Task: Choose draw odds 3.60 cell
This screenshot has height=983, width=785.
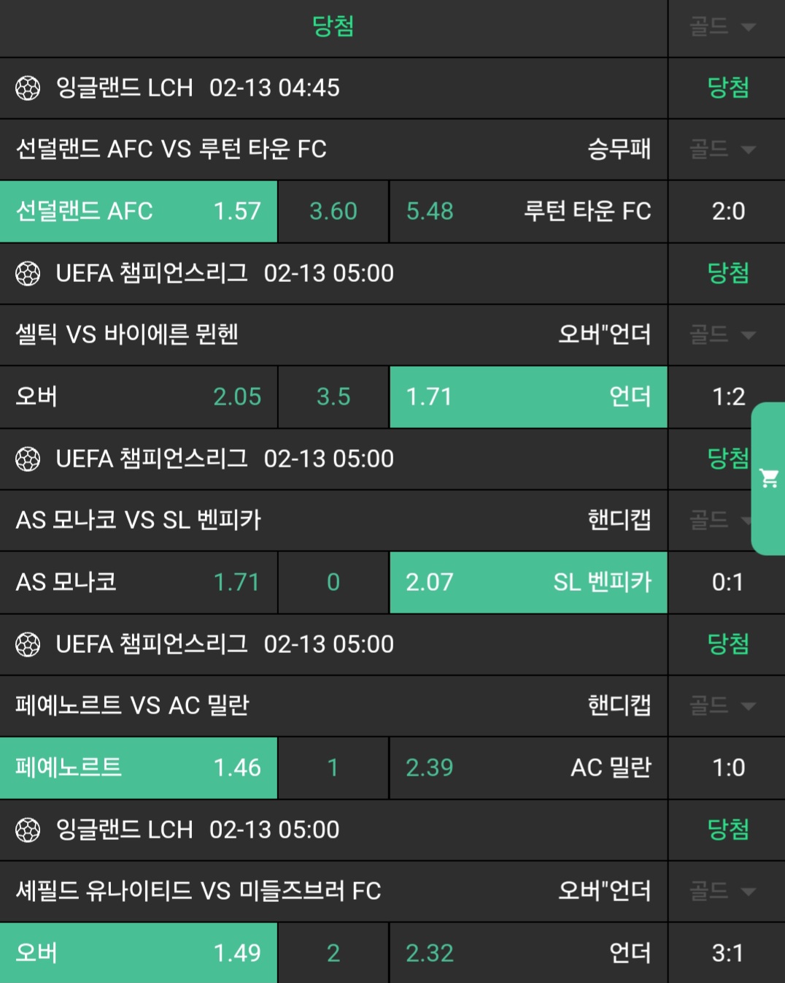Action: [333, 212]
